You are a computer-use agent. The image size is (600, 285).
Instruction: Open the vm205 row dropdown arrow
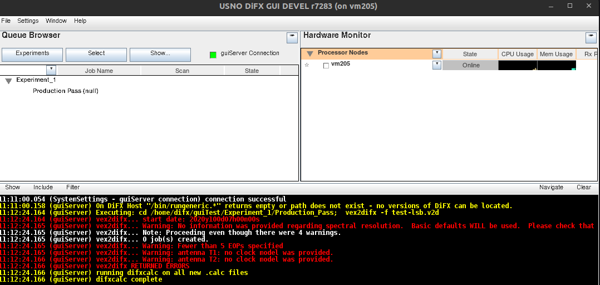click(437, 65)
